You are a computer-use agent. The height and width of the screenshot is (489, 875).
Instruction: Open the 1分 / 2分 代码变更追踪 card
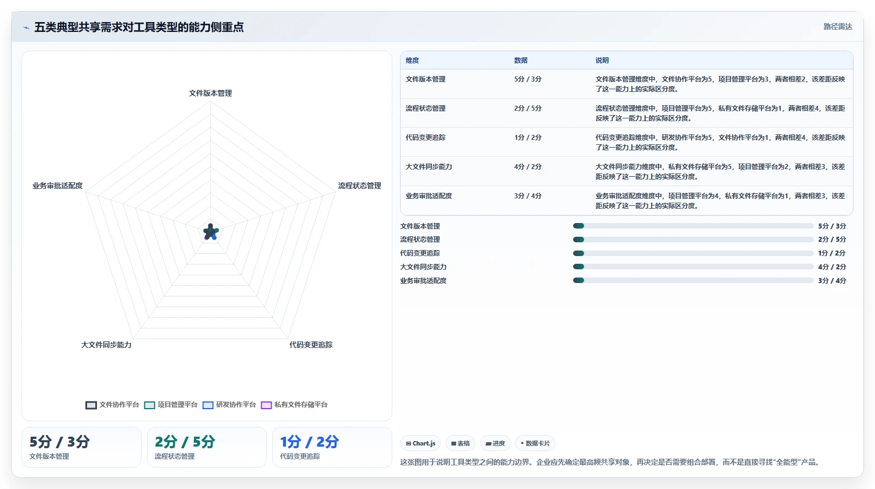tap(332, 447)
